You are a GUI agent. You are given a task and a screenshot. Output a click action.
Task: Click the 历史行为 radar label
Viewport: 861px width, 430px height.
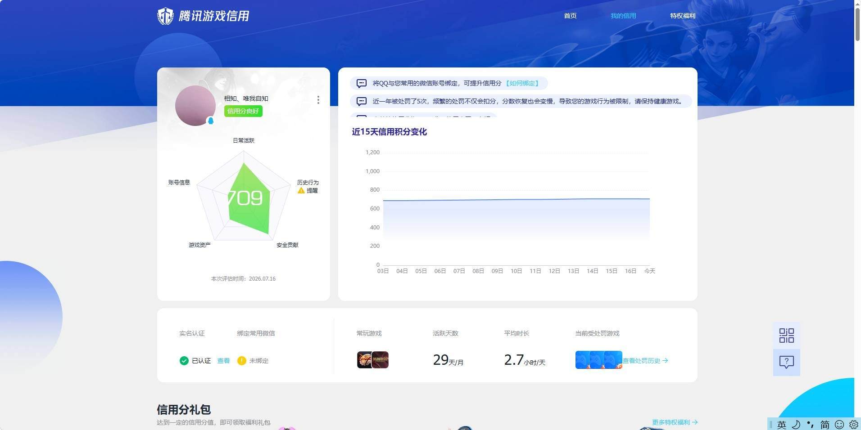point(308,182)
